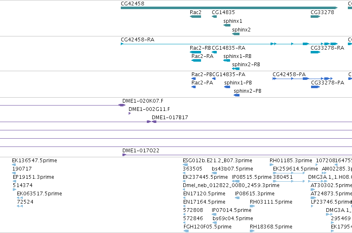Select the EN17164.5prime label
352x233 pixels.
pos(204,202)
